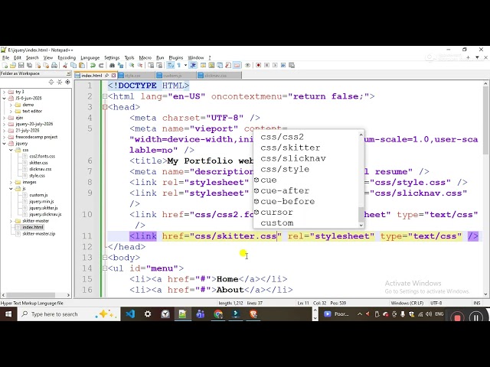This screenshot has width=490, height=367.
Task: Open the Plugins menu
Action: pos(176,58)
